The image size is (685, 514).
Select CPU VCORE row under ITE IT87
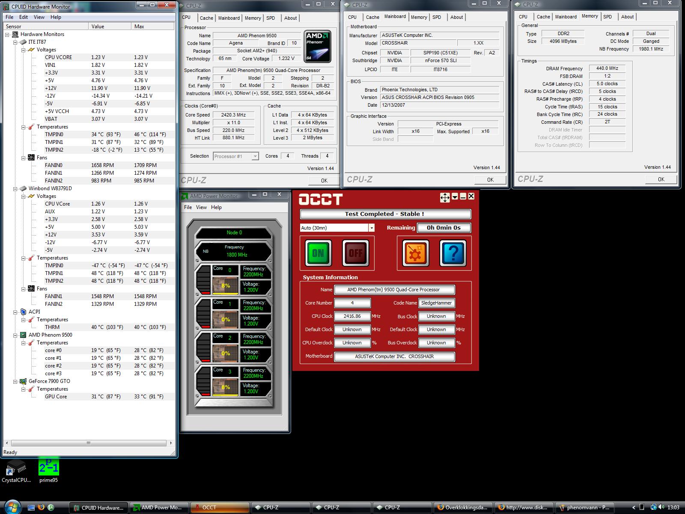(109, 57)
